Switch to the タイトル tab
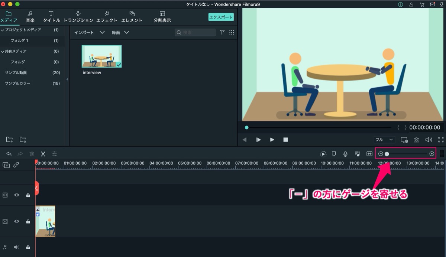Viewport: 446px width, 257px height. click(52, 17)
